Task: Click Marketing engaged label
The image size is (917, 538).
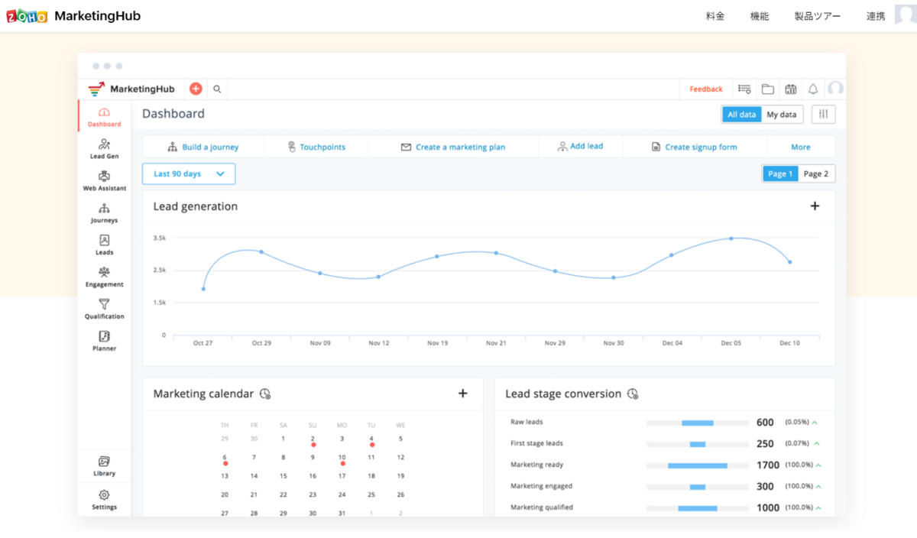Action: (541, 486)
